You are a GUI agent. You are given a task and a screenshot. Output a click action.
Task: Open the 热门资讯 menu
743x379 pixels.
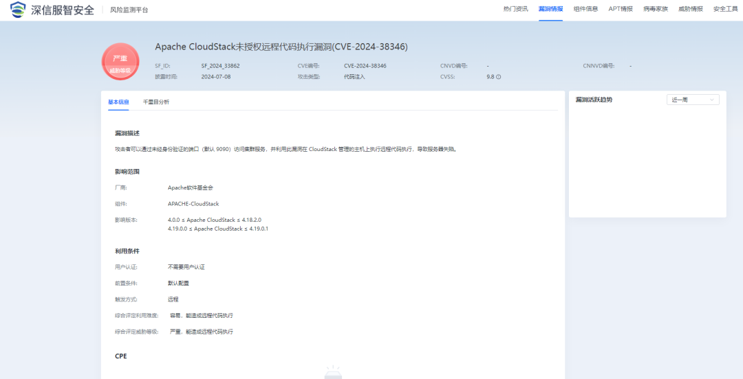tap(515, 9)
